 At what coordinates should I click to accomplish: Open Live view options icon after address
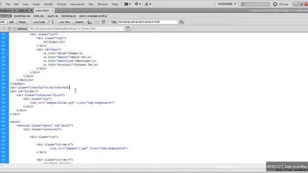128,29
